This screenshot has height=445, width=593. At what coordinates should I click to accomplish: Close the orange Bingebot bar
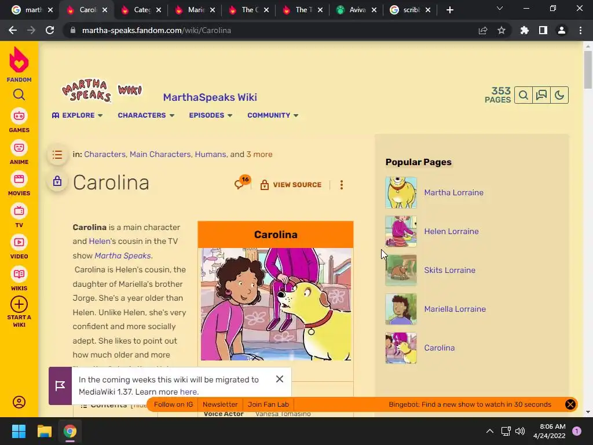coord(570,404)
